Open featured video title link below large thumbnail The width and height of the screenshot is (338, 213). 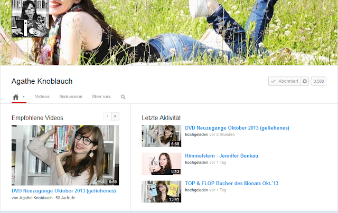point(63,191)
